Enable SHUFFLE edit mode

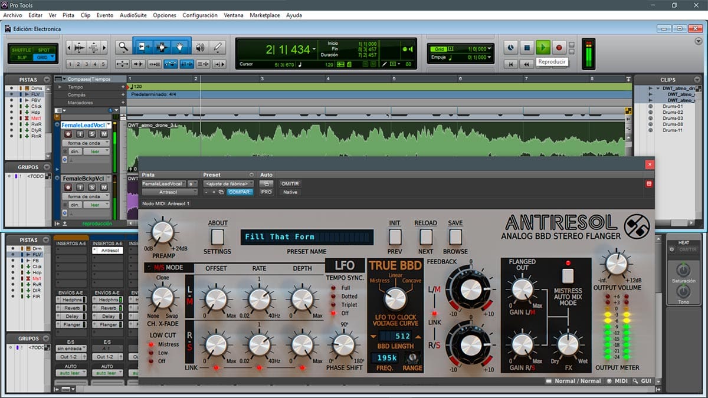[x=21, y=50]
